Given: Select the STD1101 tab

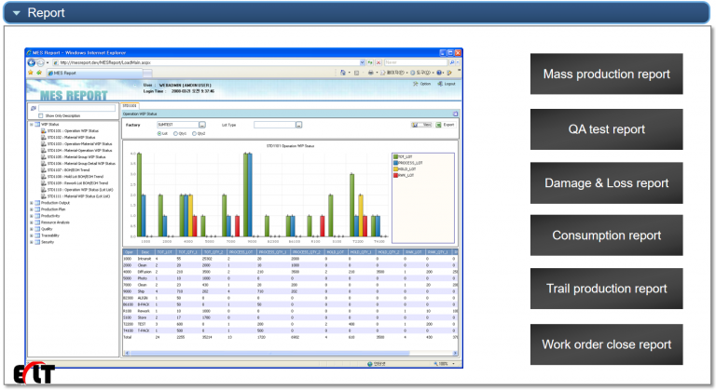Looking at the screenshot, I should pyautogui.click(x=130, y=106).
